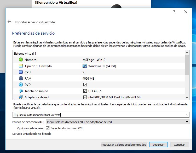Screen dimensions: 196x153
Task: Open help with the question mark
Action: (174, 12)
